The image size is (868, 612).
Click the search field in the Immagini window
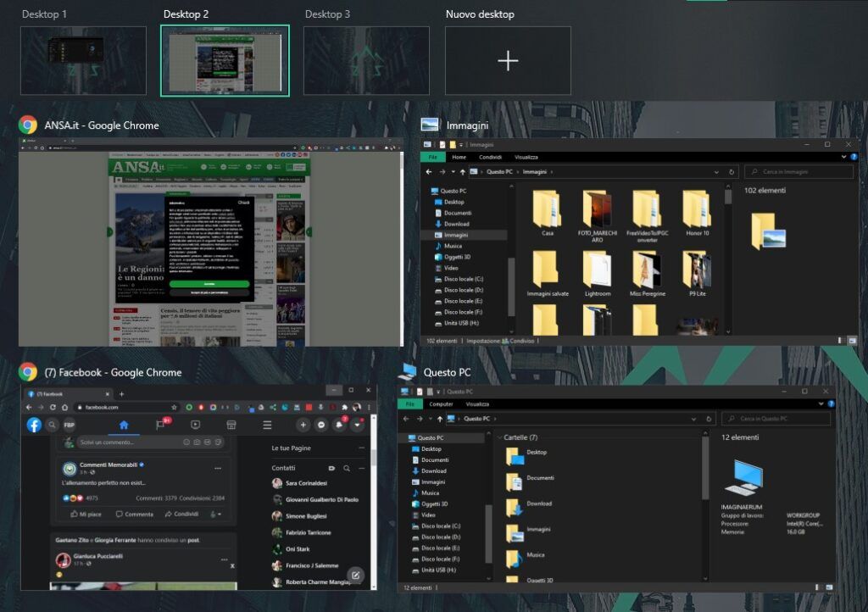(798, 172)
